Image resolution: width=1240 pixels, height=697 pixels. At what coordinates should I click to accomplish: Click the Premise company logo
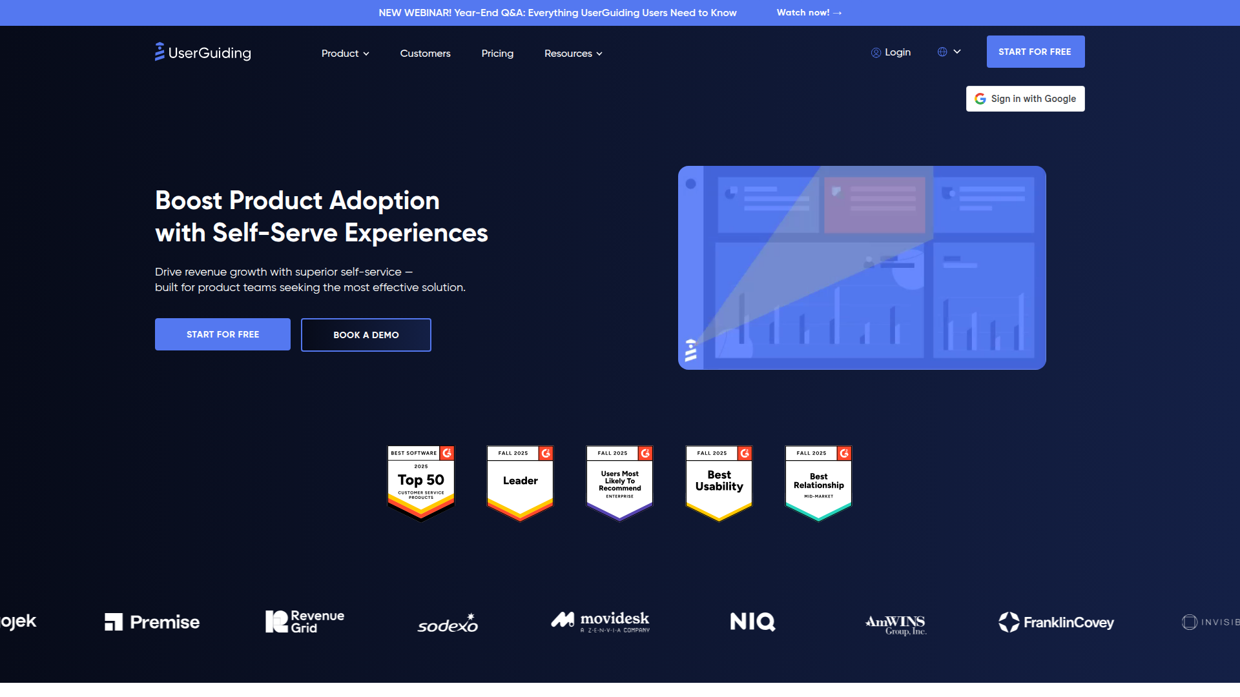coord(151,621)
